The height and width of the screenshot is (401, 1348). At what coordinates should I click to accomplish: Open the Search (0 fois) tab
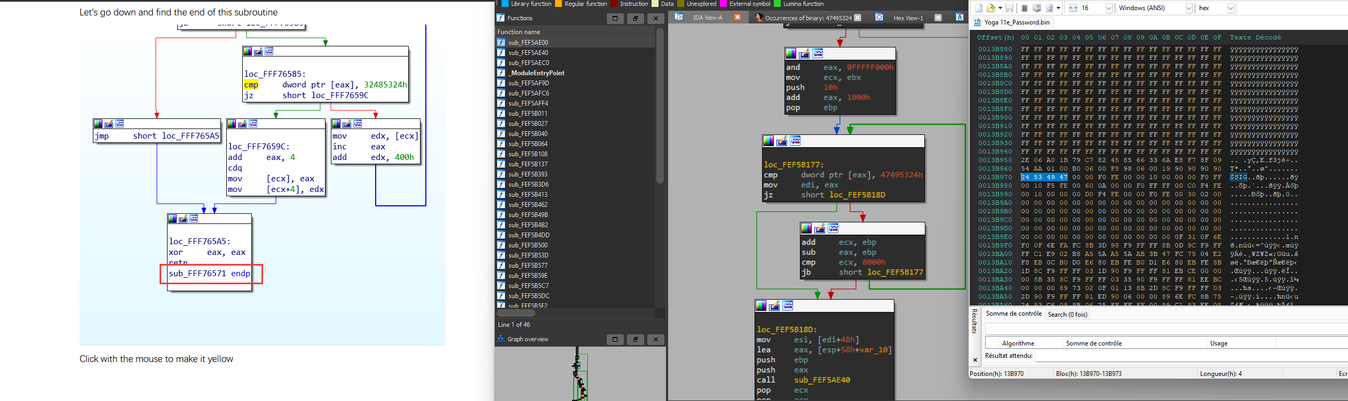coord(1067,315)
